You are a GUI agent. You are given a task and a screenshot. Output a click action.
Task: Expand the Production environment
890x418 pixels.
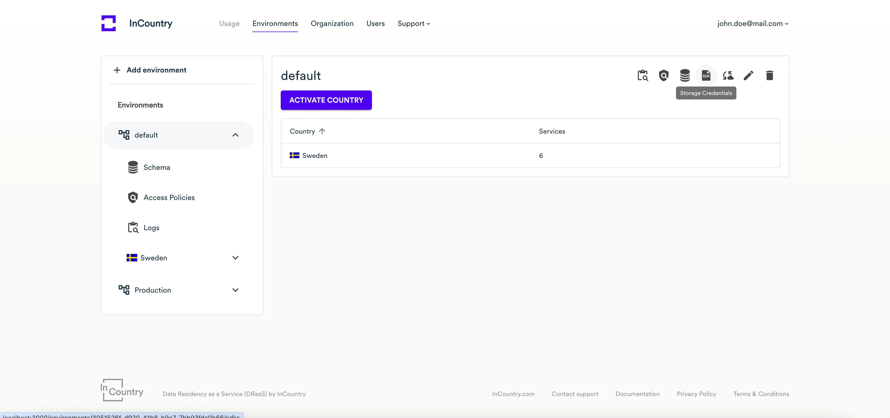[235, 290]
